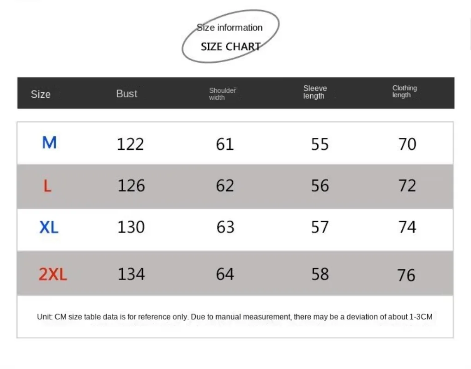471x369 pixels.
Task: Click the unit CM measurement disclaimer note
Action: pyautogui.click(x=235, y=317)
